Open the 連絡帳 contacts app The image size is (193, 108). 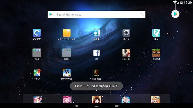pyautogui.click(x=96, y=33)
